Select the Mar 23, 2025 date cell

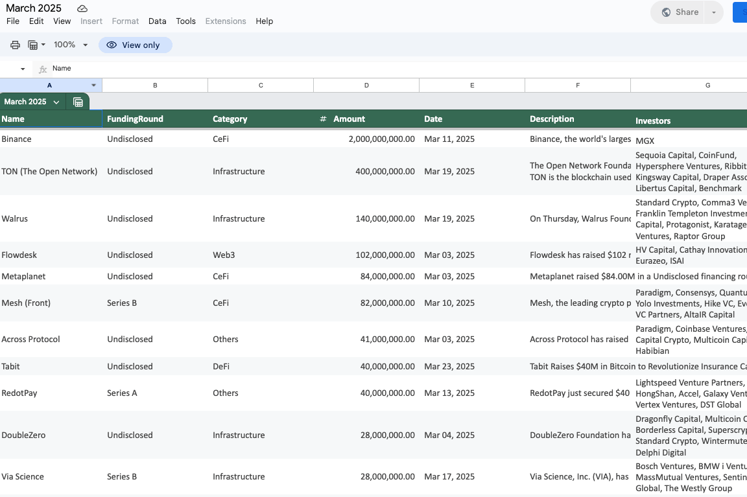(x=472, y=366)
